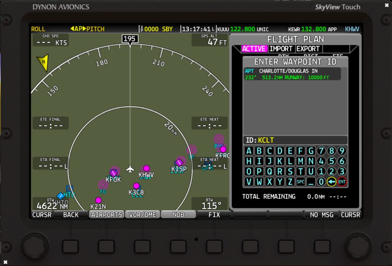392x266 pixels.
Task: Select the KISP airport symbol
Action: point(179,163)
